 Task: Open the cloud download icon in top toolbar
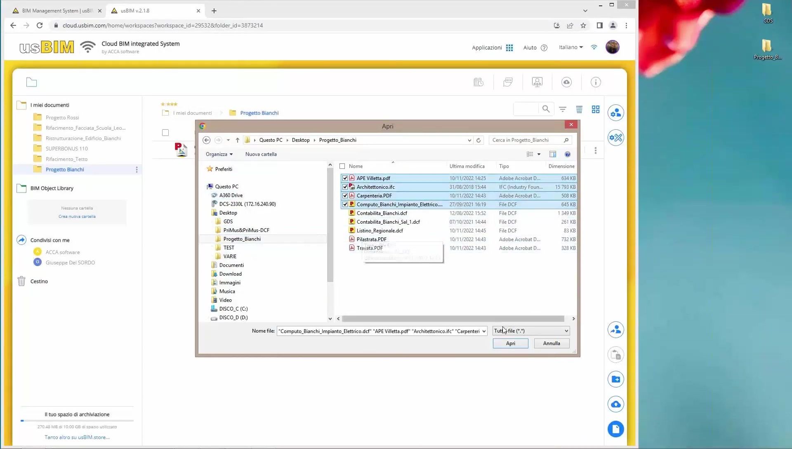point(566,82)
